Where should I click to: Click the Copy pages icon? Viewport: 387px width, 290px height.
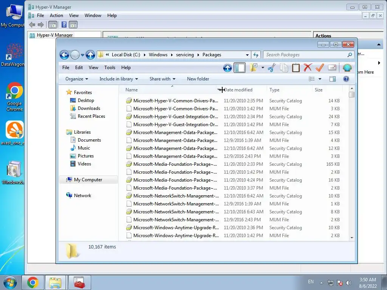284,68
